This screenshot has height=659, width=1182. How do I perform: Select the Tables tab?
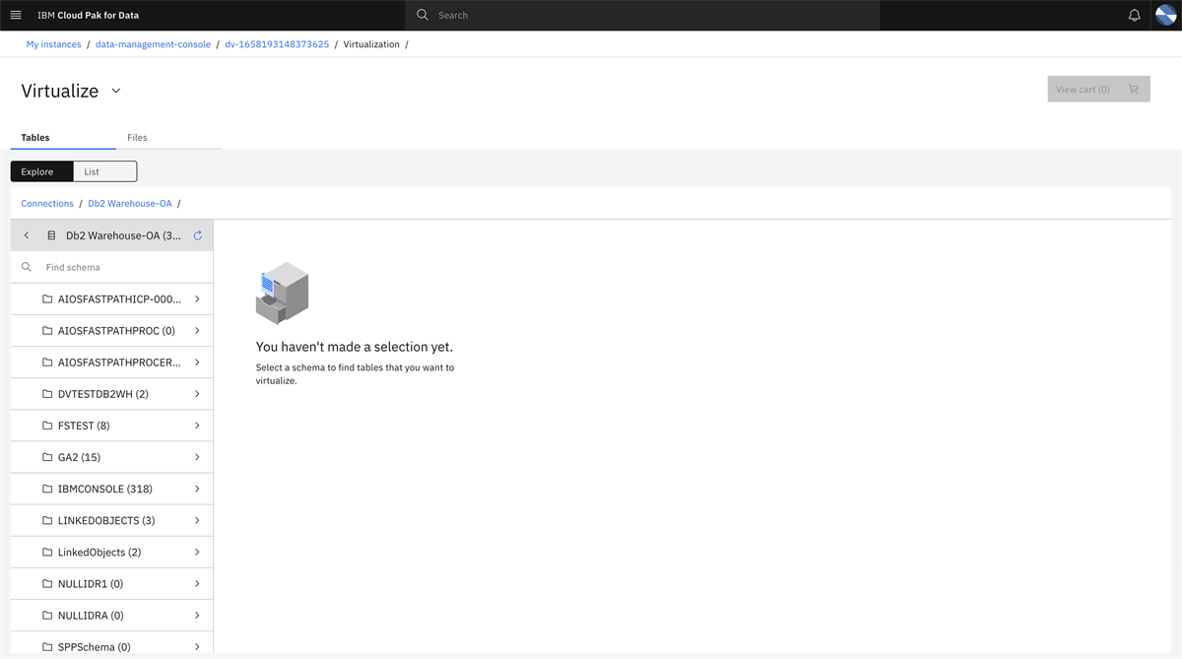34,137
